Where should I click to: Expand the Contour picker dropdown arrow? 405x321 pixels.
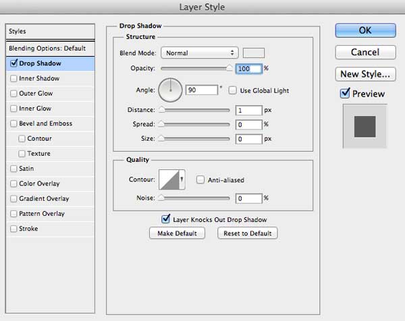coord(182,179)
